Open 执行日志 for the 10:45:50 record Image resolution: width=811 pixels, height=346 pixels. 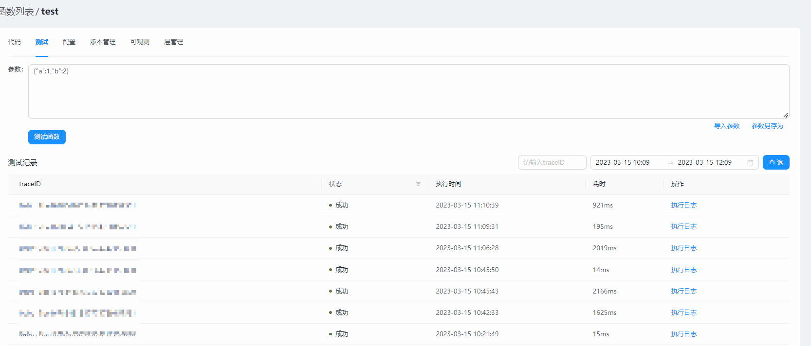click(683, 270)
